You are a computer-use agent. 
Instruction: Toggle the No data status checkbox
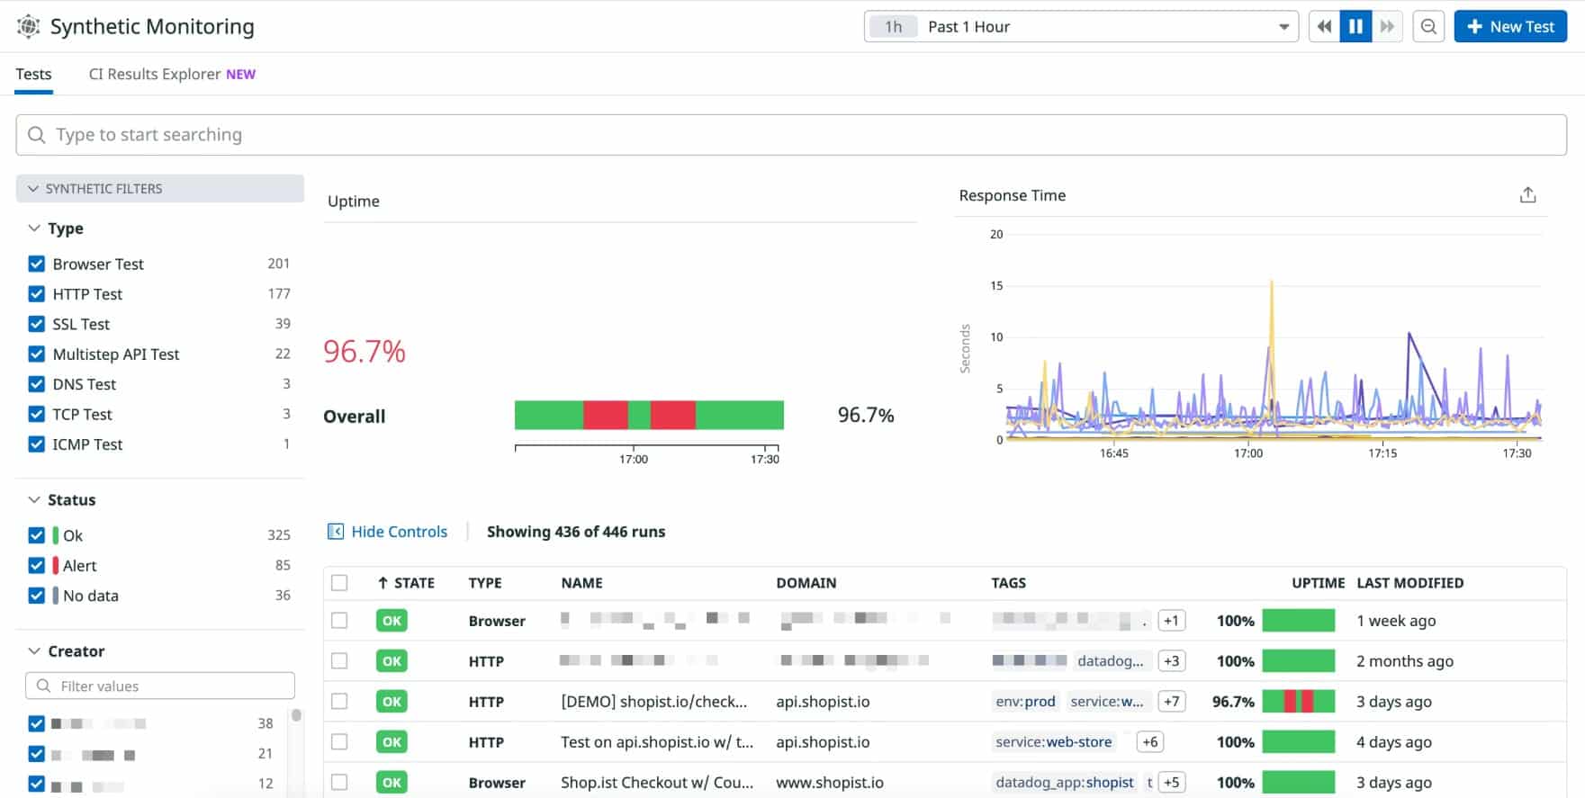tap(37, 596)
